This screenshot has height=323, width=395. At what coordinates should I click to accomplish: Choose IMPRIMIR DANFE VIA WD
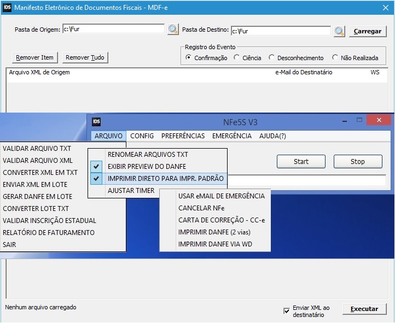215,244
